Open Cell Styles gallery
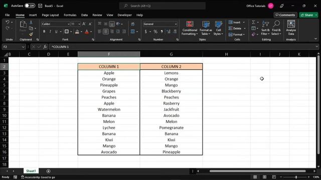321x180 pixels. (x=219, y=28)
